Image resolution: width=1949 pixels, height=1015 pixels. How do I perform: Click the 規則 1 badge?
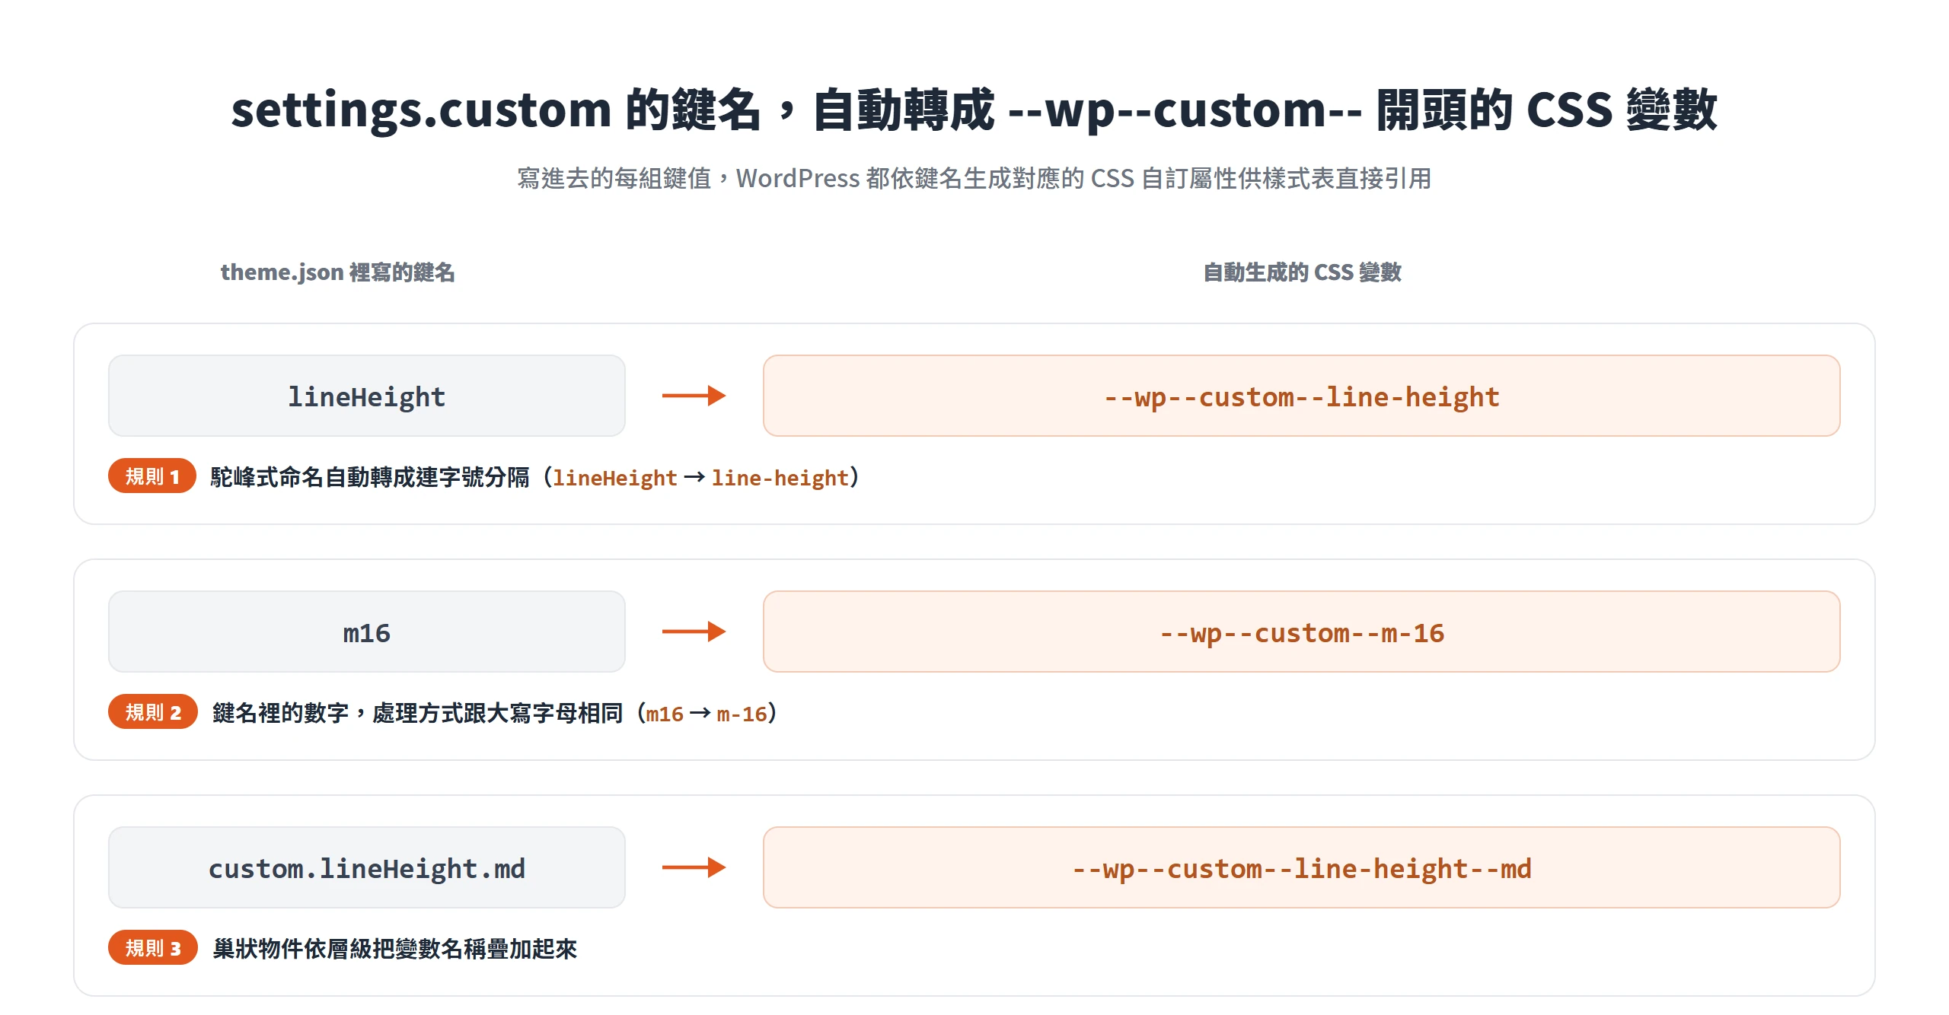pyautogui.click(x=152, y=476)
